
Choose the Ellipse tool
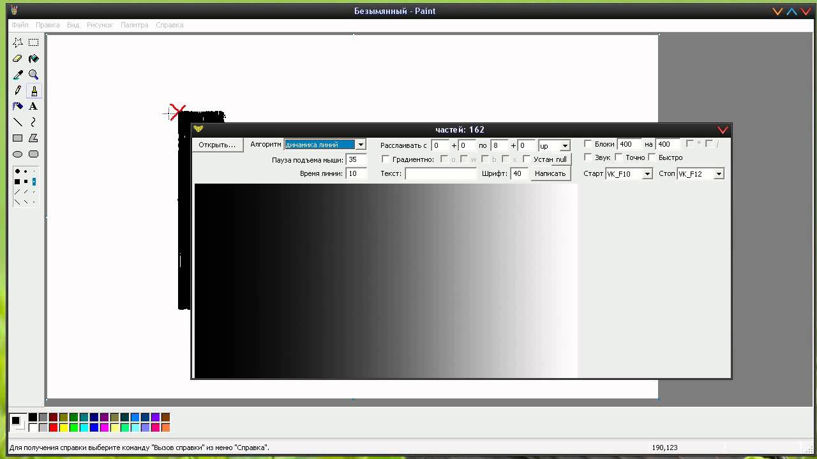click(18, 154)
